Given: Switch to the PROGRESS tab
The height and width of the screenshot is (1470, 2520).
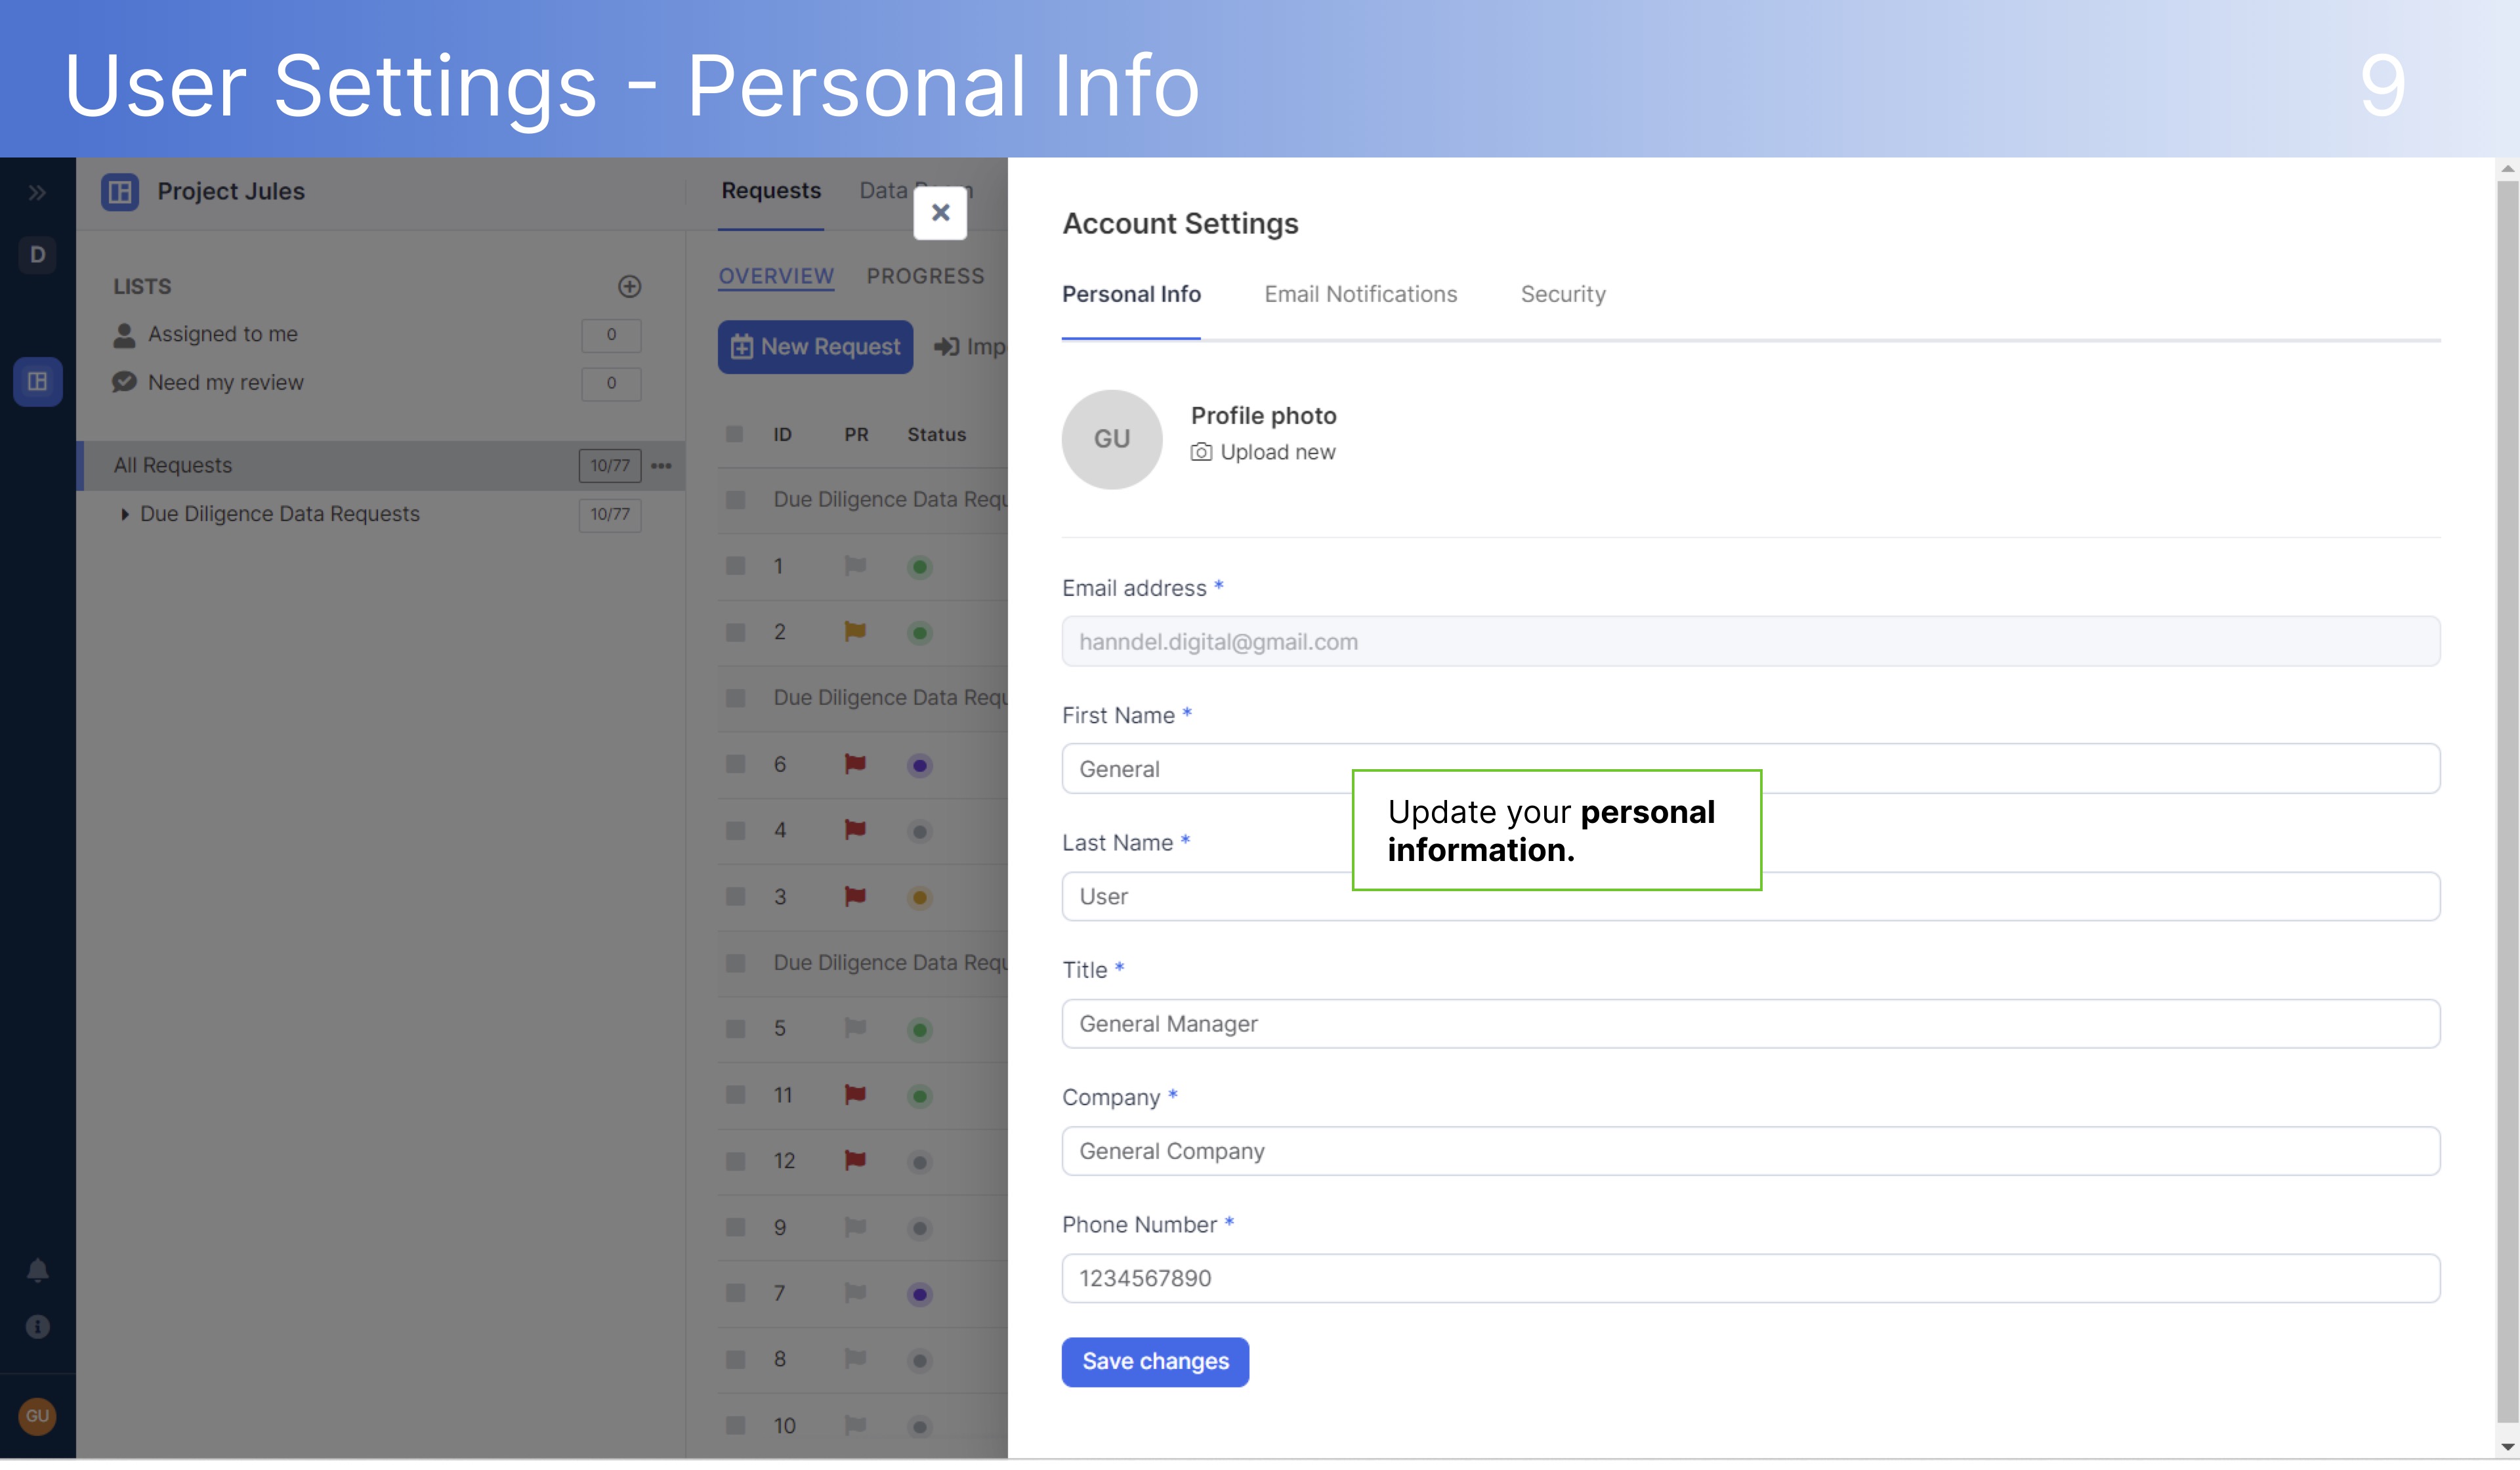Looking at the screenshot, I should click(925, 276).
